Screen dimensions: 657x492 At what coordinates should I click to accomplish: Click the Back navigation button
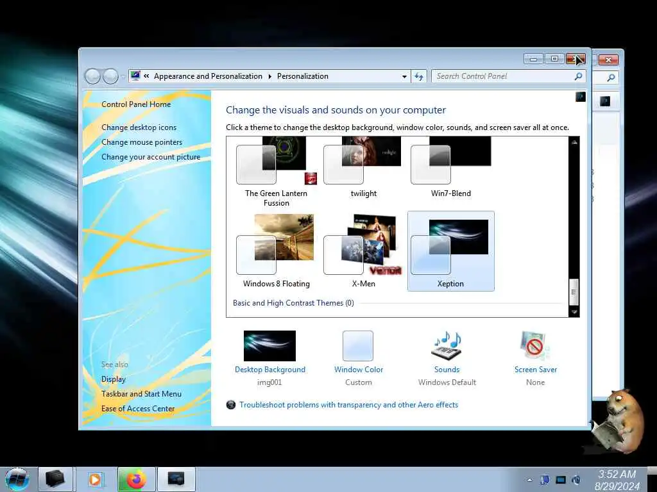tap(92, 76)
